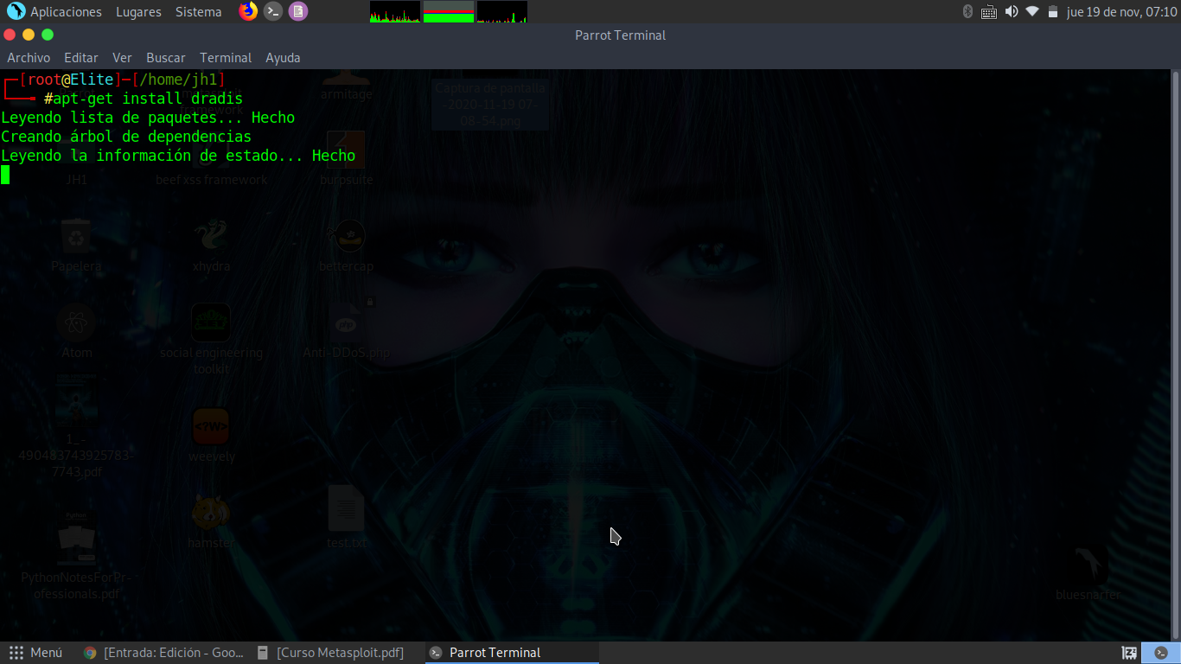
Task: Open the Buscar menu
Action: pyautogui.click(x=166, y=58)
